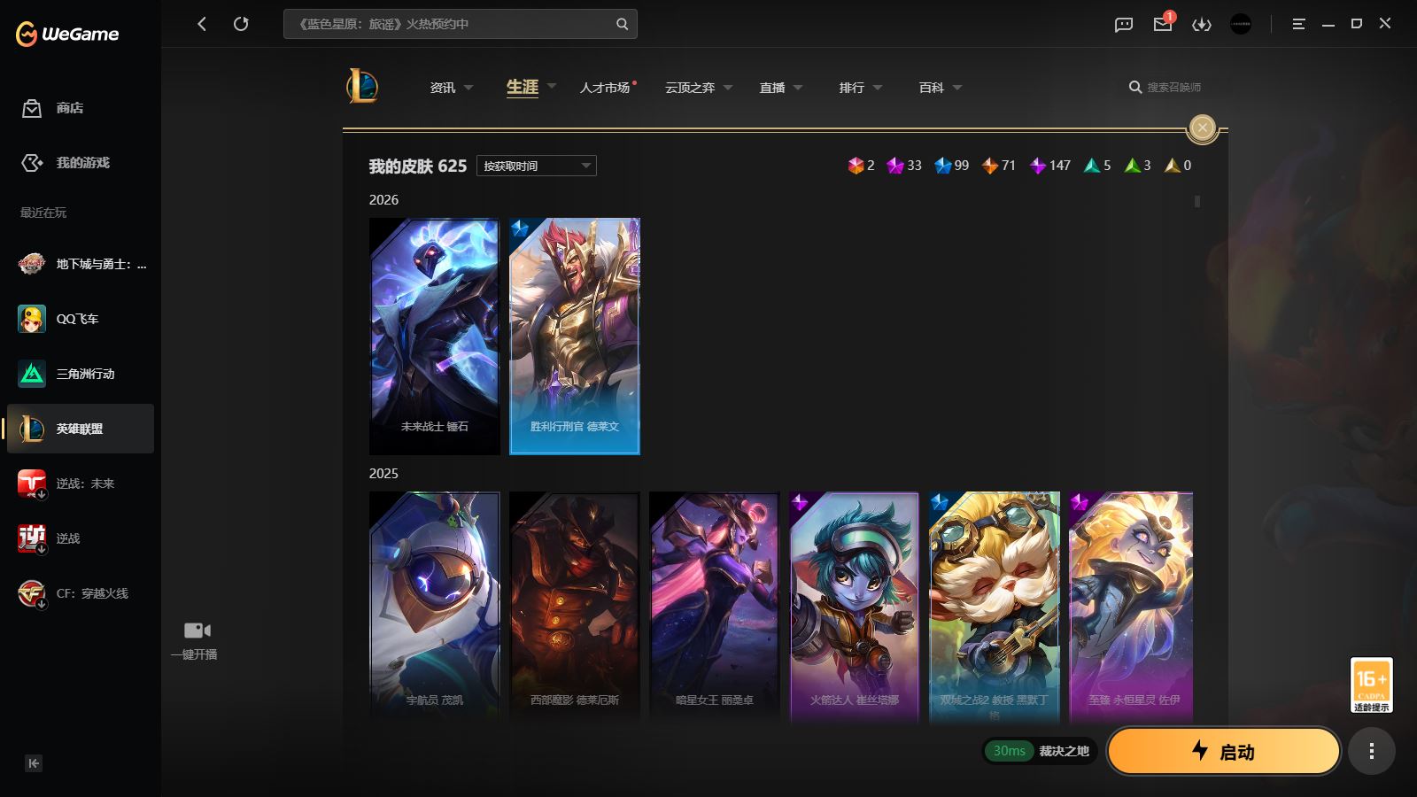This screenshot has width=1417, height=797.
Task: Expand the arrow next to 云顶之弈
Action: pos(728,88)
